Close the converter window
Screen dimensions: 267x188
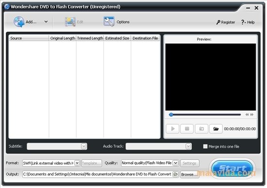(256, 8)
